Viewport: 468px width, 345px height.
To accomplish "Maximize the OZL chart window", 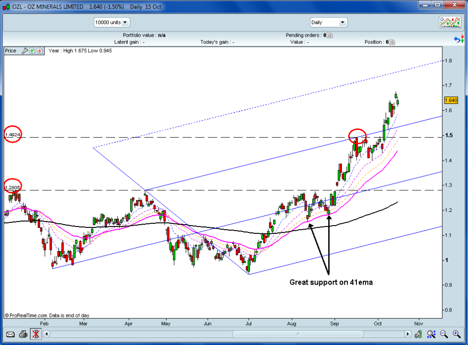I will pyautogui.click(x=437, y=5).
